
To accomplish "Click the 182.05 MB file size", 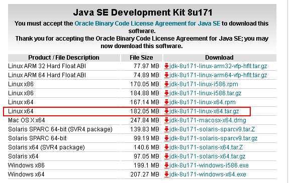I will (145, 111).
